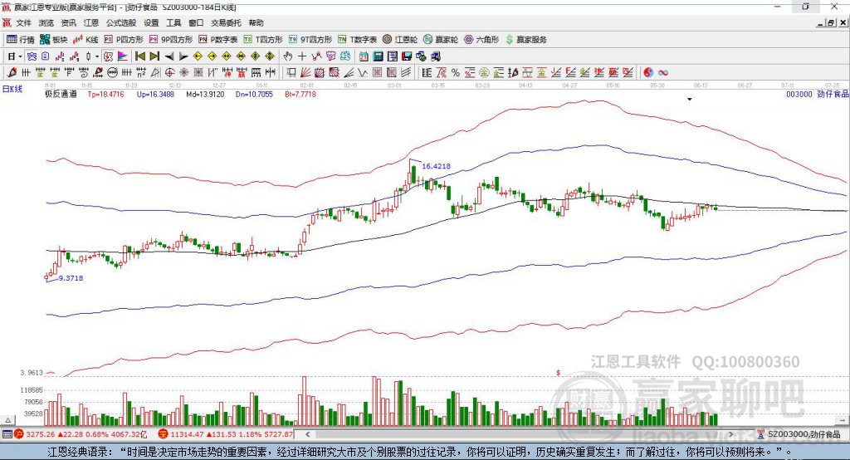Open the 窗口 menu
This screenshot has height=460, width=850.
click(196, 22)
